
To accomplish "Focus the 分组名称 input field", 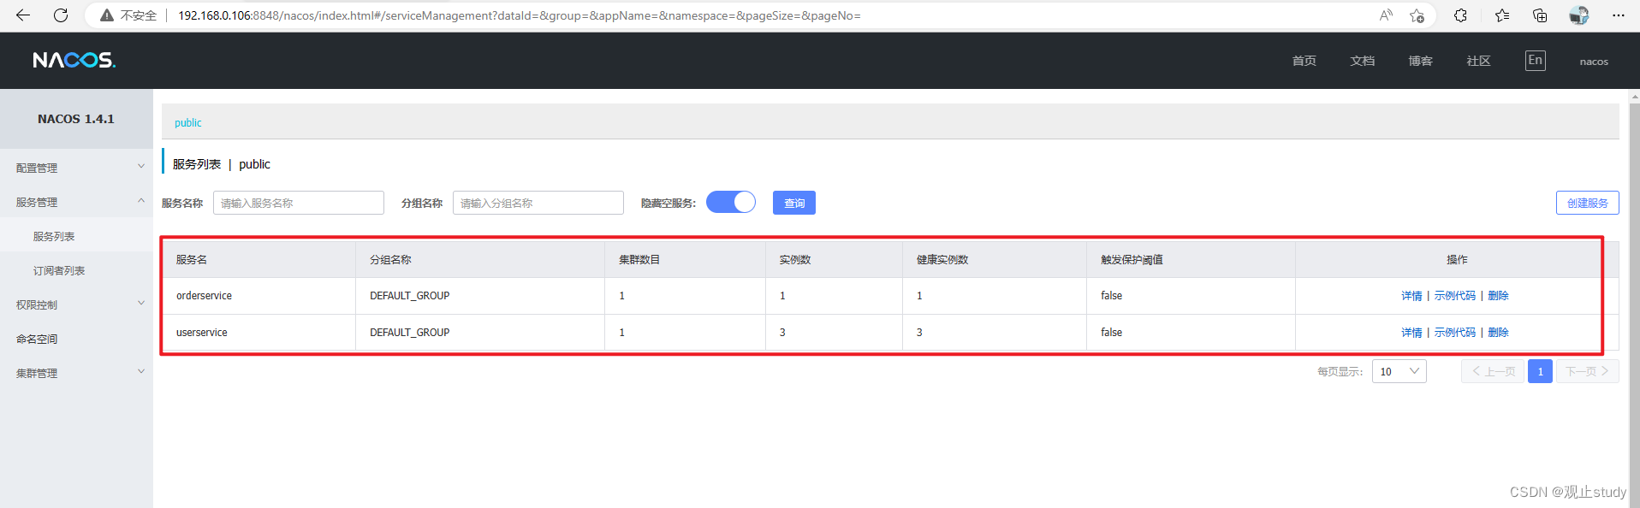I will click(x=538, y=203).
